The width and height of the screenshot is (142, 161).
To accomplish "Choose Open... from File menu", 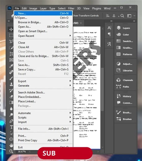I will [43, 18].
